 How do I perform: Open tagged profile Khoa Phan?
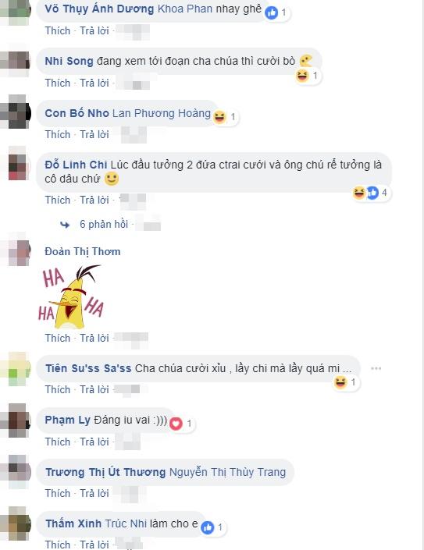click(185, 9)
